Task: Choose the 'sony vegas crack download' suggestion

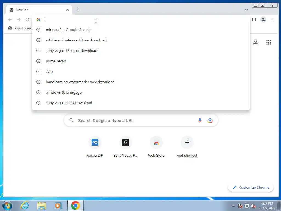Action: point(141,103)
